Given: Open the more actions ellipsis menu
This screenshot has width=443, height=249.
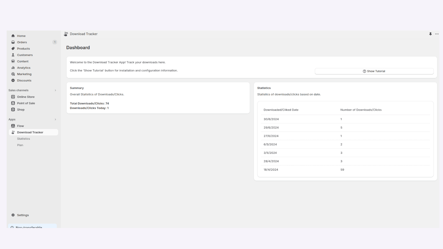Looking at the screenshot, I should 437,34.
